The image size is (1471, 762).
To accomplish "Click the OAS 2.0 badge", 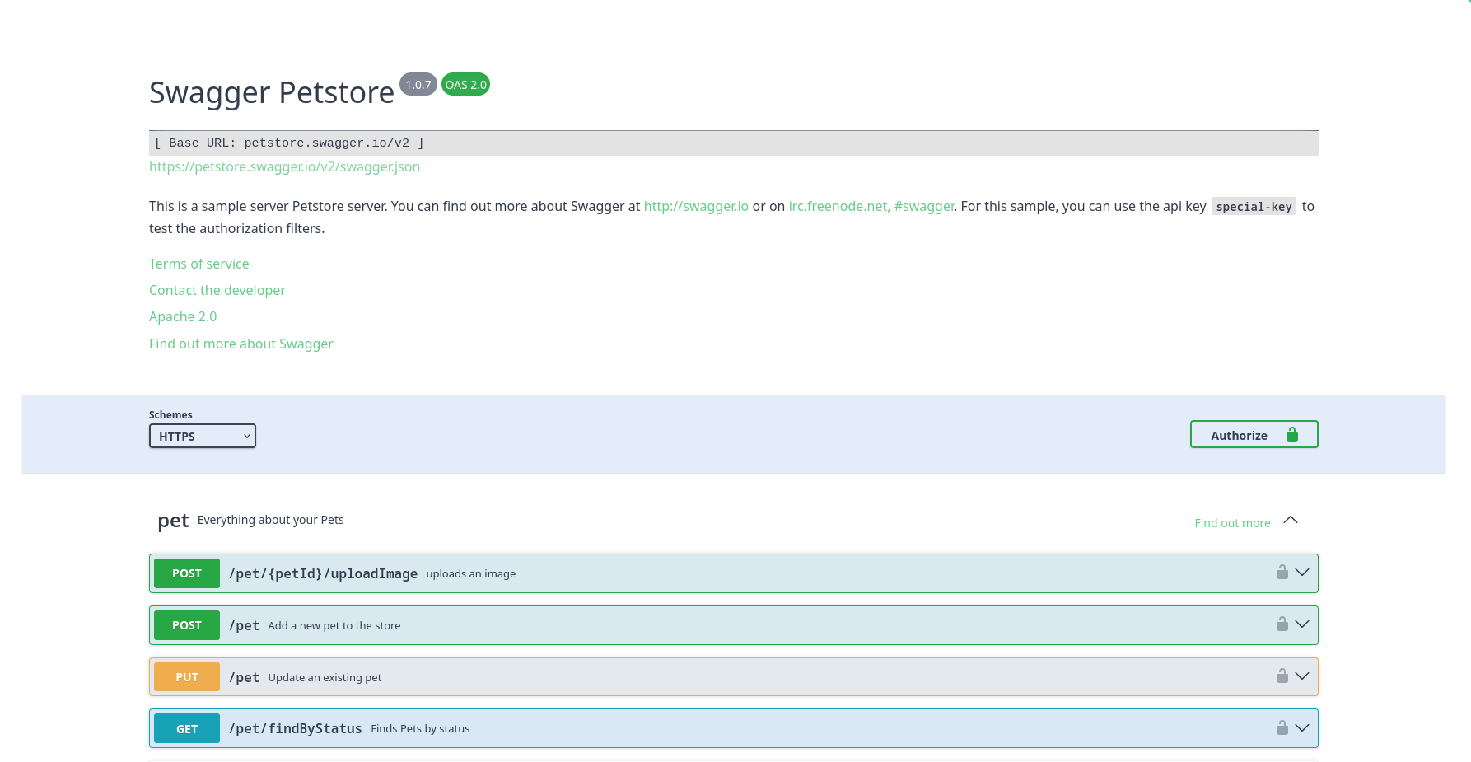I will pyautogui.click(x=466, y=84).
